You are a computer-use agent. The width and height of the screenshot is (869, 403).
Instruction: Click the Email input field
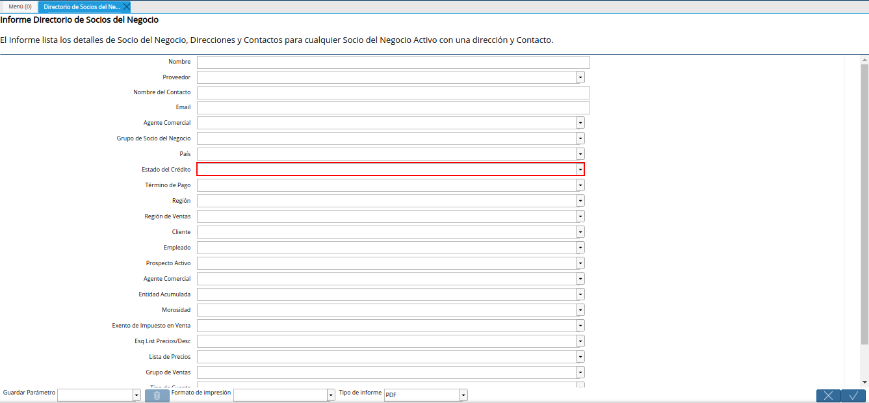click(393, 107)
